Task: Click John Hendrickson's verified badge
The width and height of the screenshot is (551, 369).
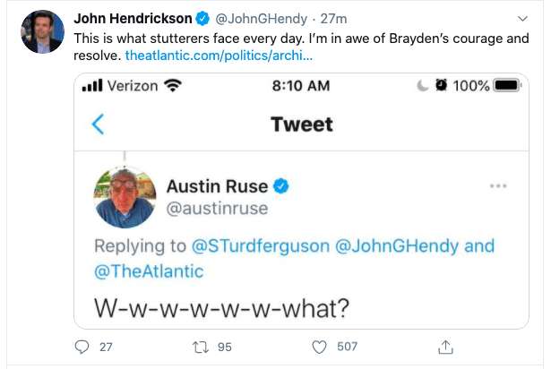Action: [x=202, y=18]
